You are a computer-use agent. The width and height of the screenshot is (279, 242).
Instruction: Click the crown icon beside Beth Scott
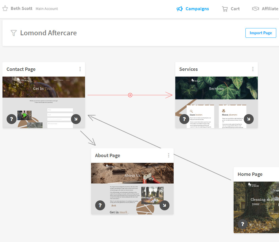pos(5,8)
